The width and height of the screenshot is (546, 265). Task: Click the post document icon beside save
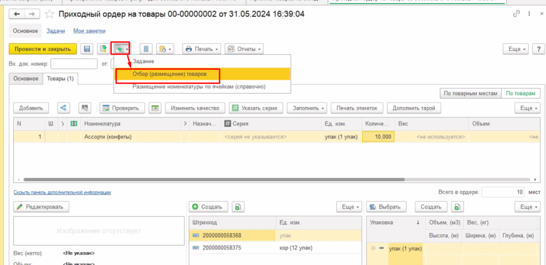click(x=103, y=49)
